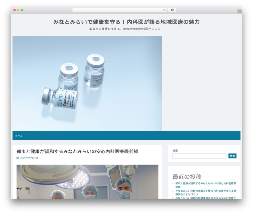
Task: Click the 最近の投稿 heading
Action: (x=187, y=177)
